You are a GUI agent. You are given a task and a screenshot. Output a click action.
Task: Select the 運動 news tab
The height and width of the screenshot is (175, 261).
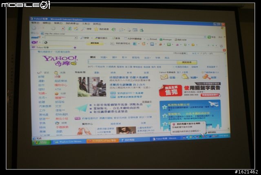pyautogui.click(x=97, y=72)
